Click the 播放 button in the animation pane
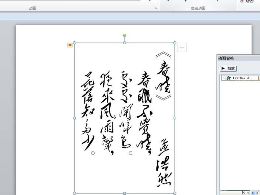The height and width of the screenshot is (195, 260). click(x=228, y=69)
